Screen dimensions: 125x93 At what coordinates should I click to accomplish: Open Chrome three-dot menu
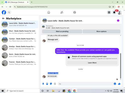pyautogui.click(x=122, y=7)
